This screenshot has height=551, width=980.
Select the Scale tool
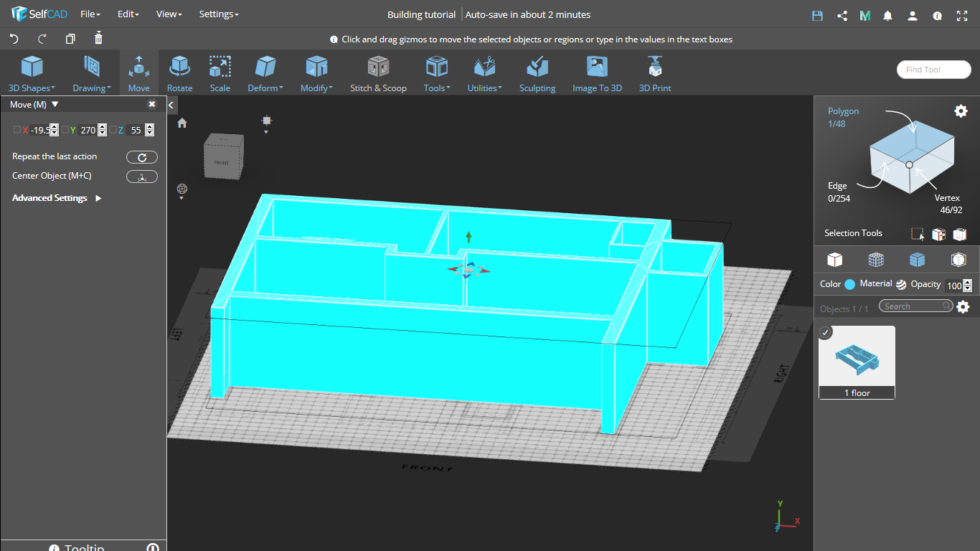click(220, 74)
